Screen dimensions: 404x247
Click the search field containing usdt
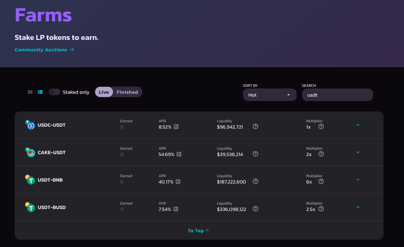click(x=337, y=95)
